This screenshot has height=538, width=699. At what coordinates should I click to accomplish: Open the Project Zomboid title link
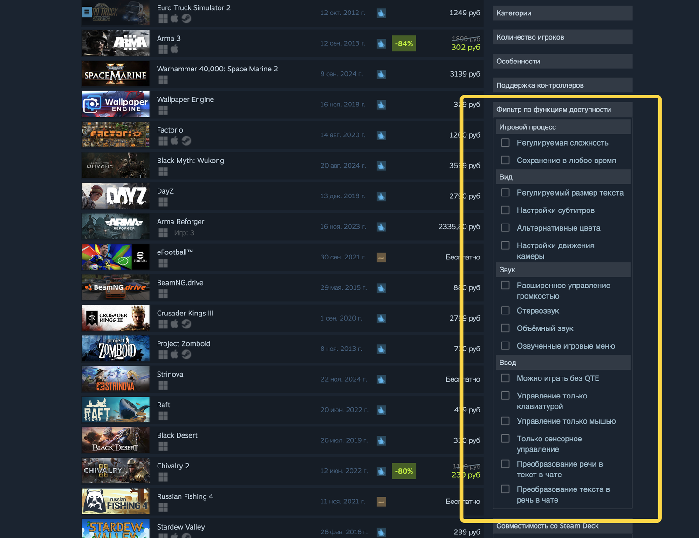[184, 344]
